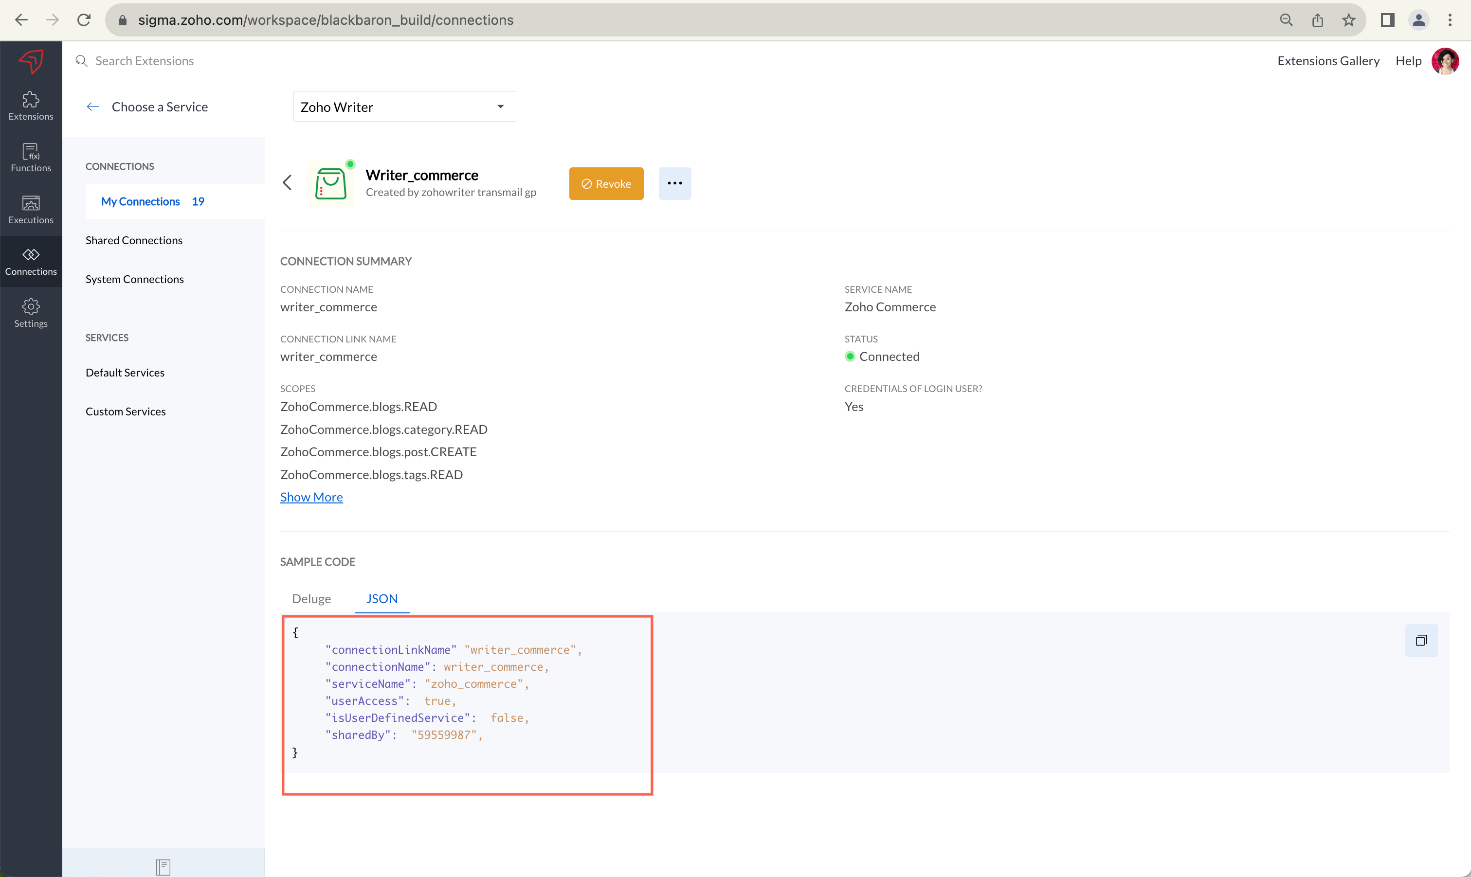Reload the page
The image size is (1471, 877).
pyautogui.click(x=84, y=20)
